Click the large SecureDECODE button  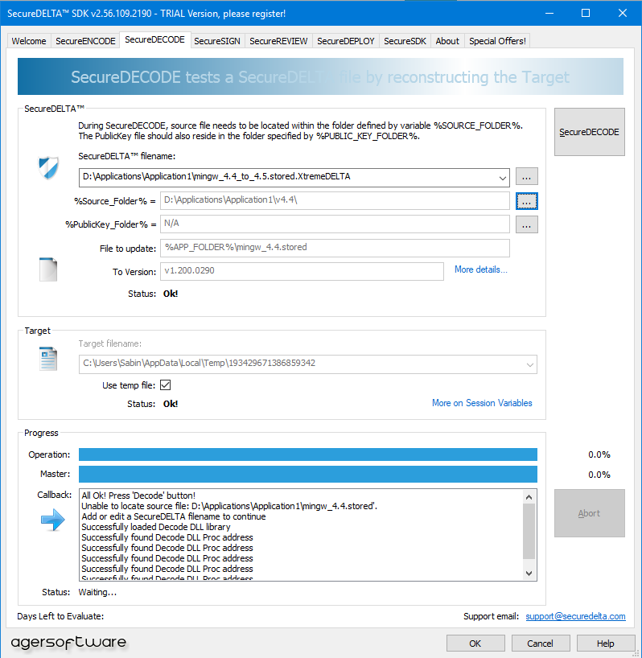(x=589, y=132)
